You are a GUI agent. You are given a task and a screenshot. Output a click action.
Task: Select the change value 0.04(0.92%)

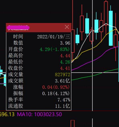click(56, 87)
